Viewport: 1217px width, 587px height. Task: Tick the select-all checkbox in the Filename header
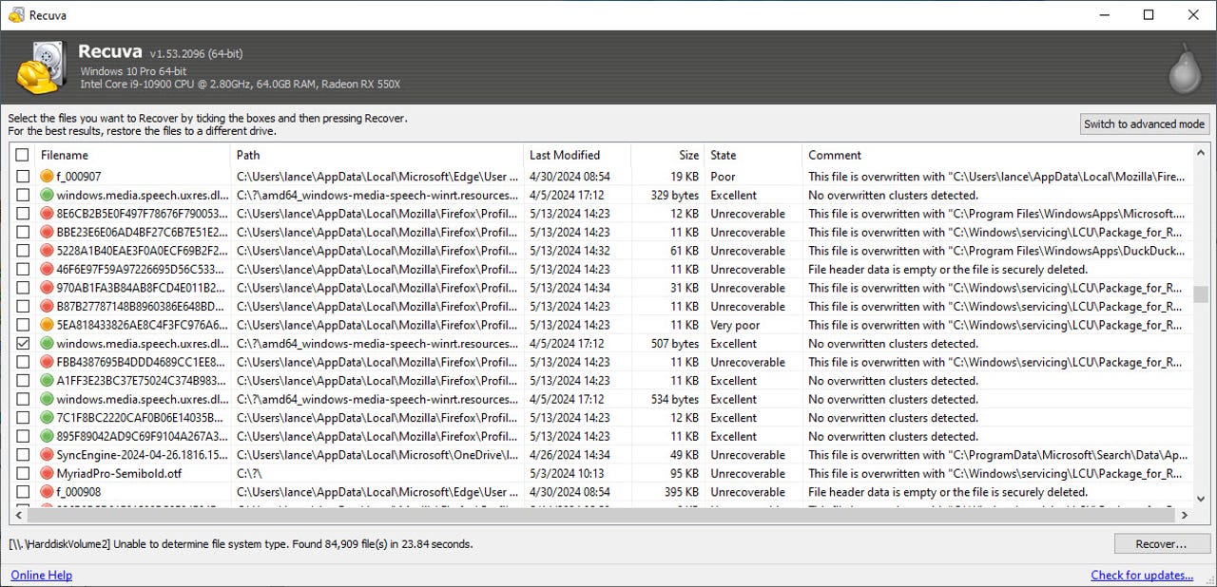click(23, 155)
